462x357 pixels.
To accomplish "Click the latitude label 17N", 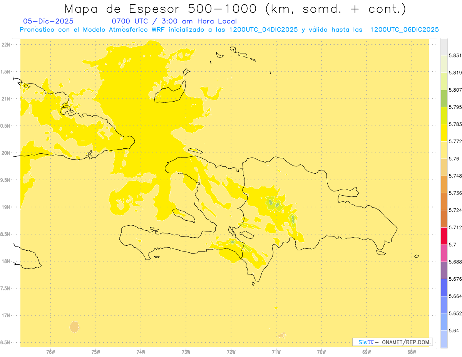I will 7,315.
